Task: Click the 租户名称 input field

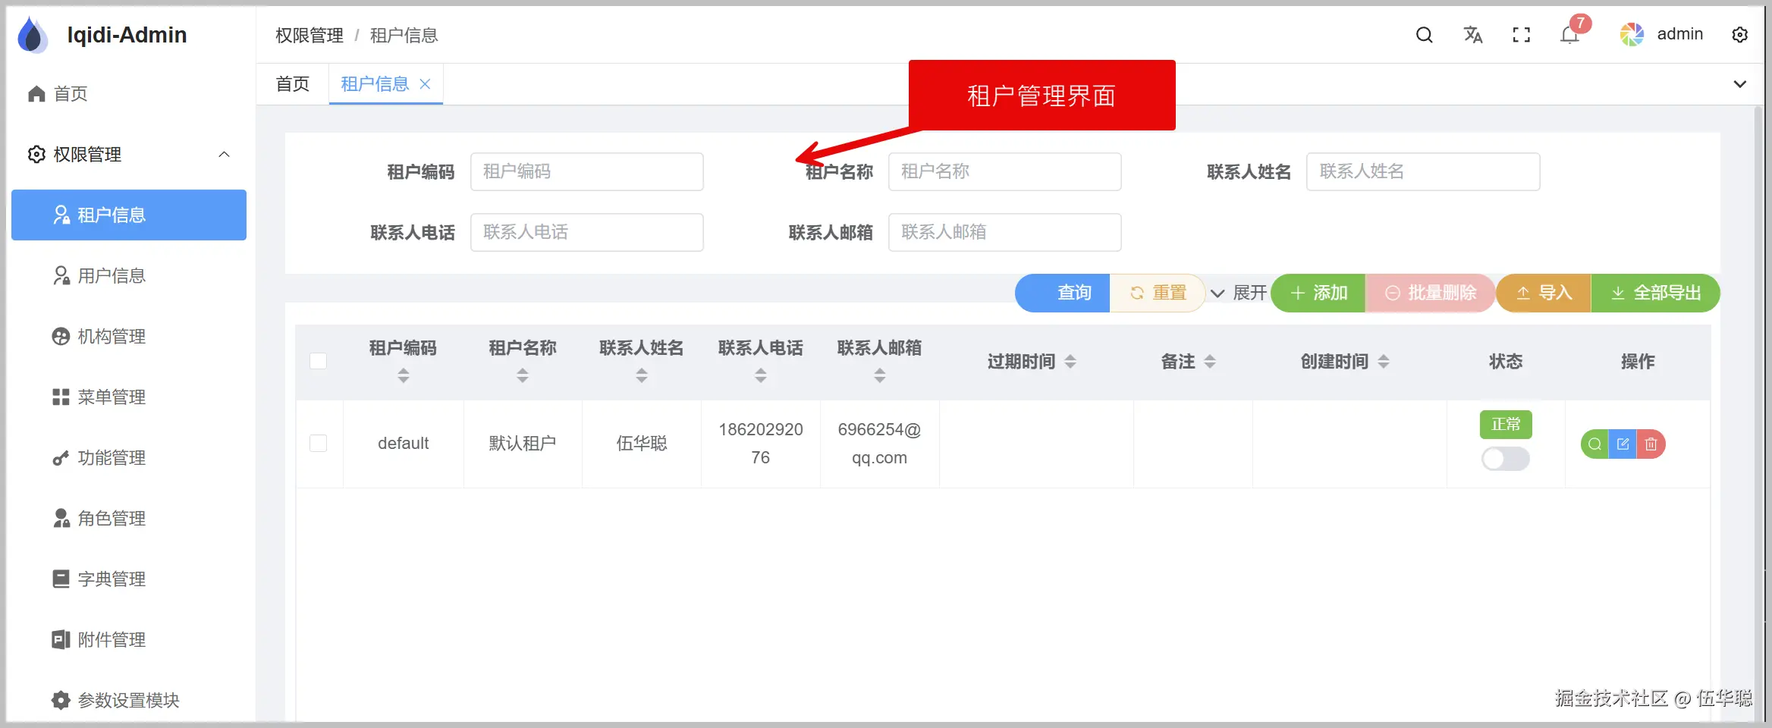Action: pos(1005,171)
